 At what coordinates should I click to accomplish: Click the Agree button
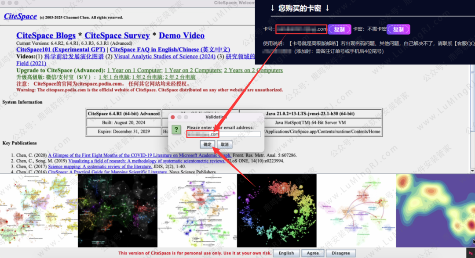pyautogui.click(x=313, y=253)
